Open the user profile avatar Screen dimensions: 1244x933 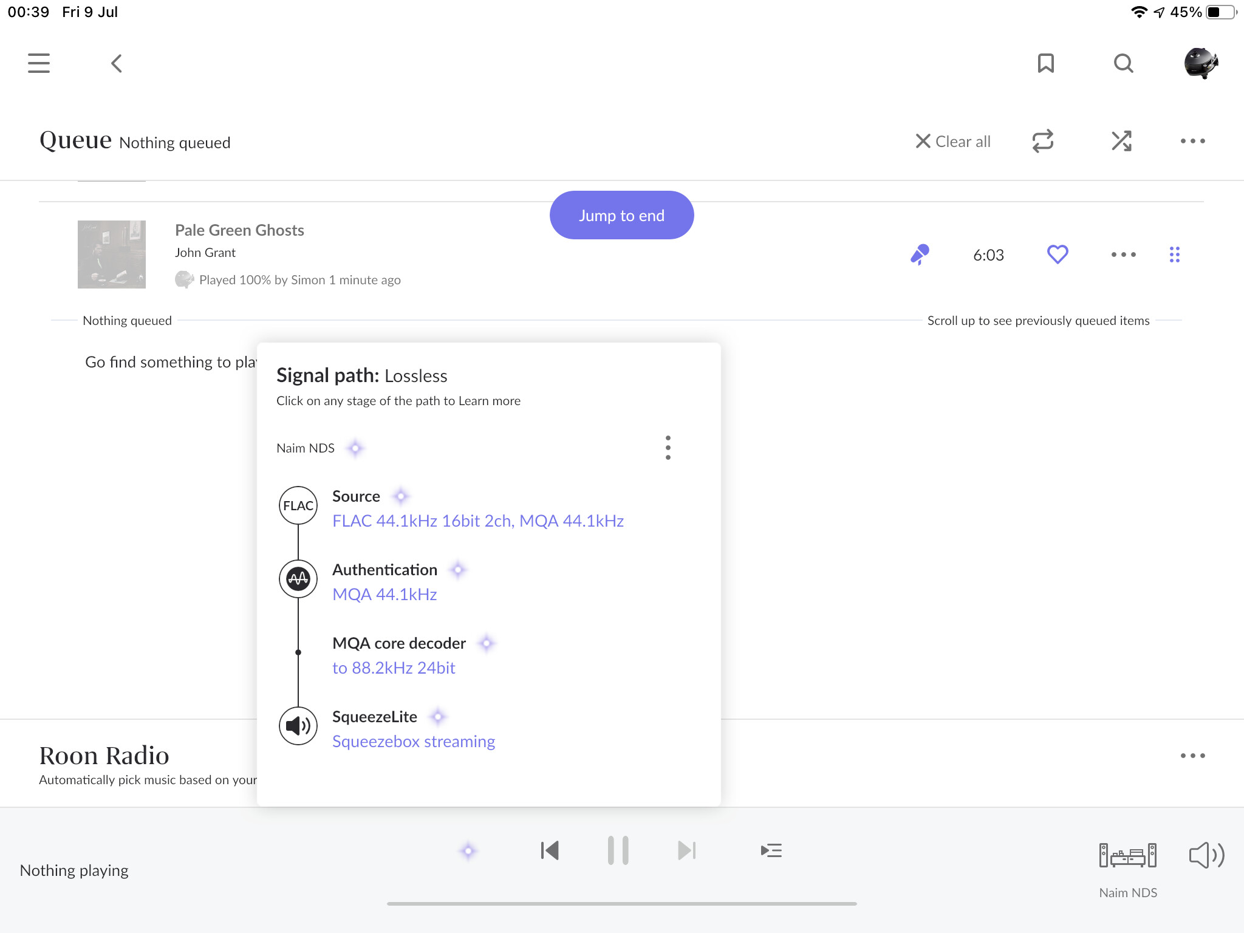(x=1201, y=63)
